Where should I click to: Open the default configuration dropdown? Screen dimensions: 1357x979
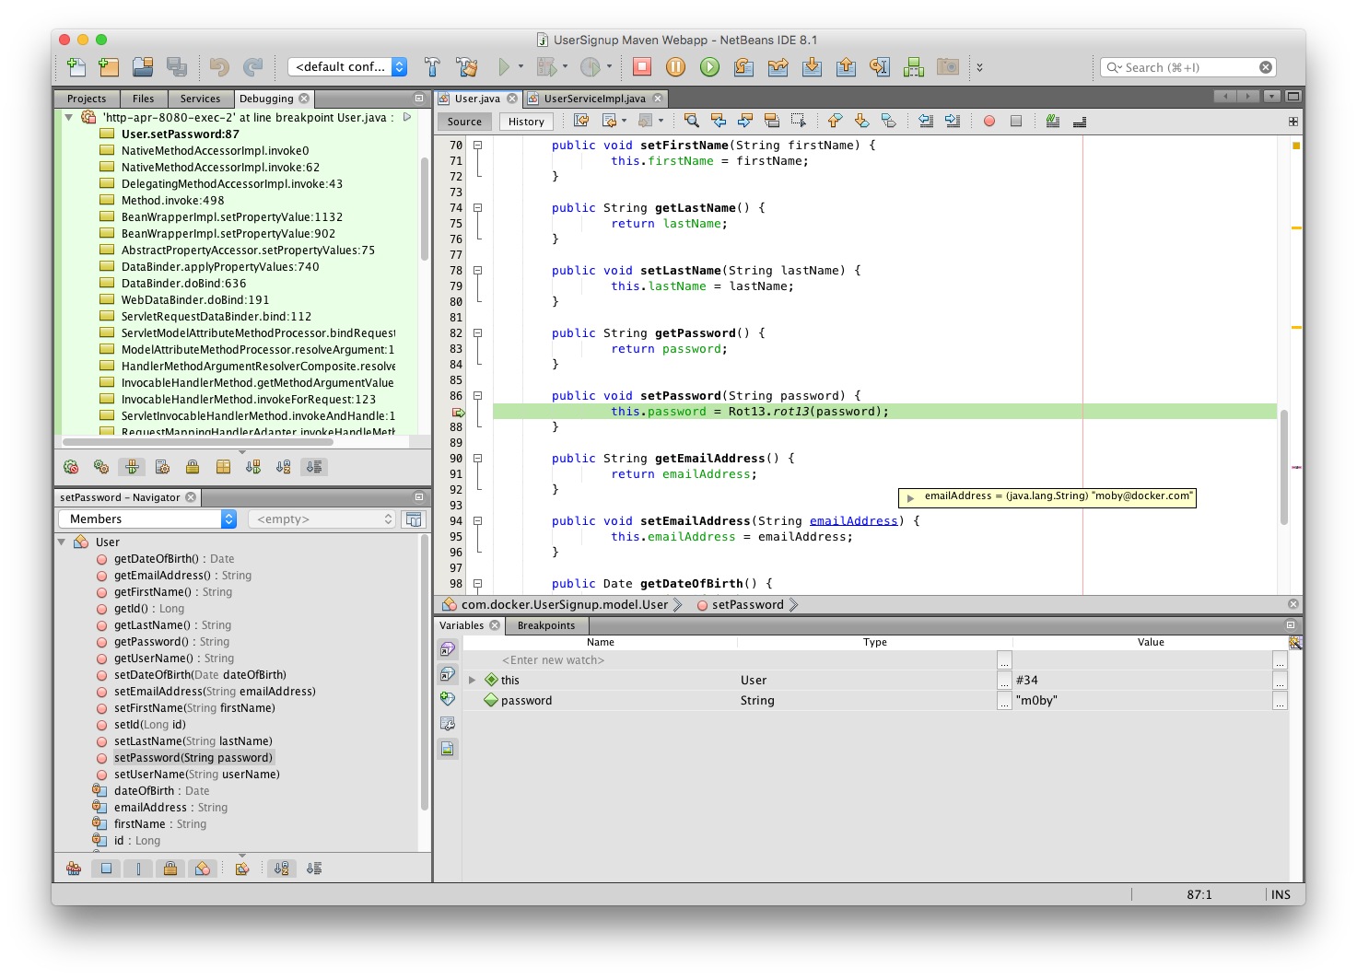(x=347, y=66)
